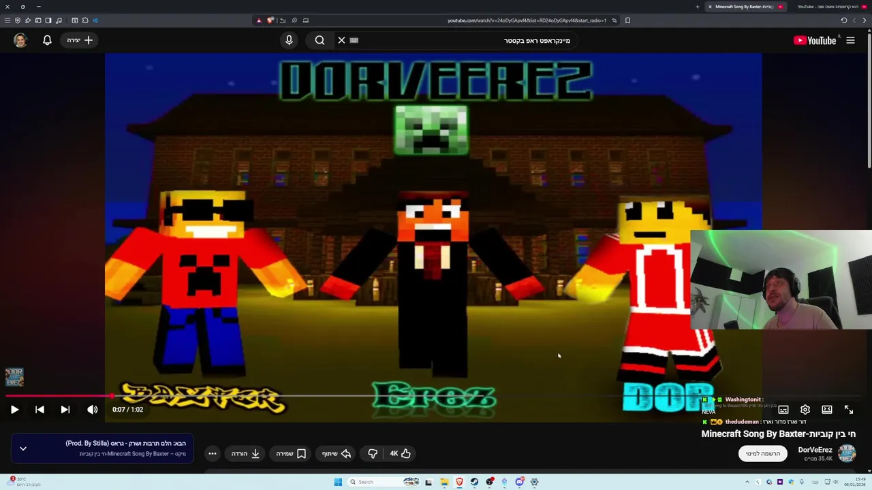Subscribe to the DorVeErez channel
This screenshot has width=872, height=490.
pyautogui.click(x=763, y=453)
